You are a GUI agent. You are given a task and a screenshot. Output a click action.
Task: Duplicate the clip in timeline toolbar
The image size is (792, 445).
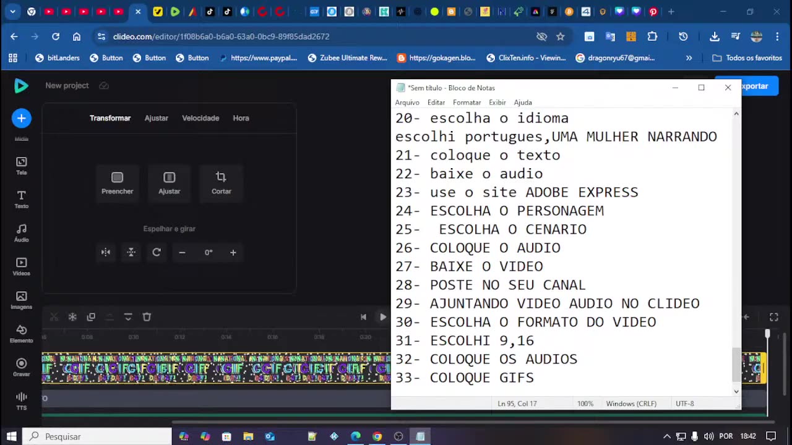[x=91, y=317]
